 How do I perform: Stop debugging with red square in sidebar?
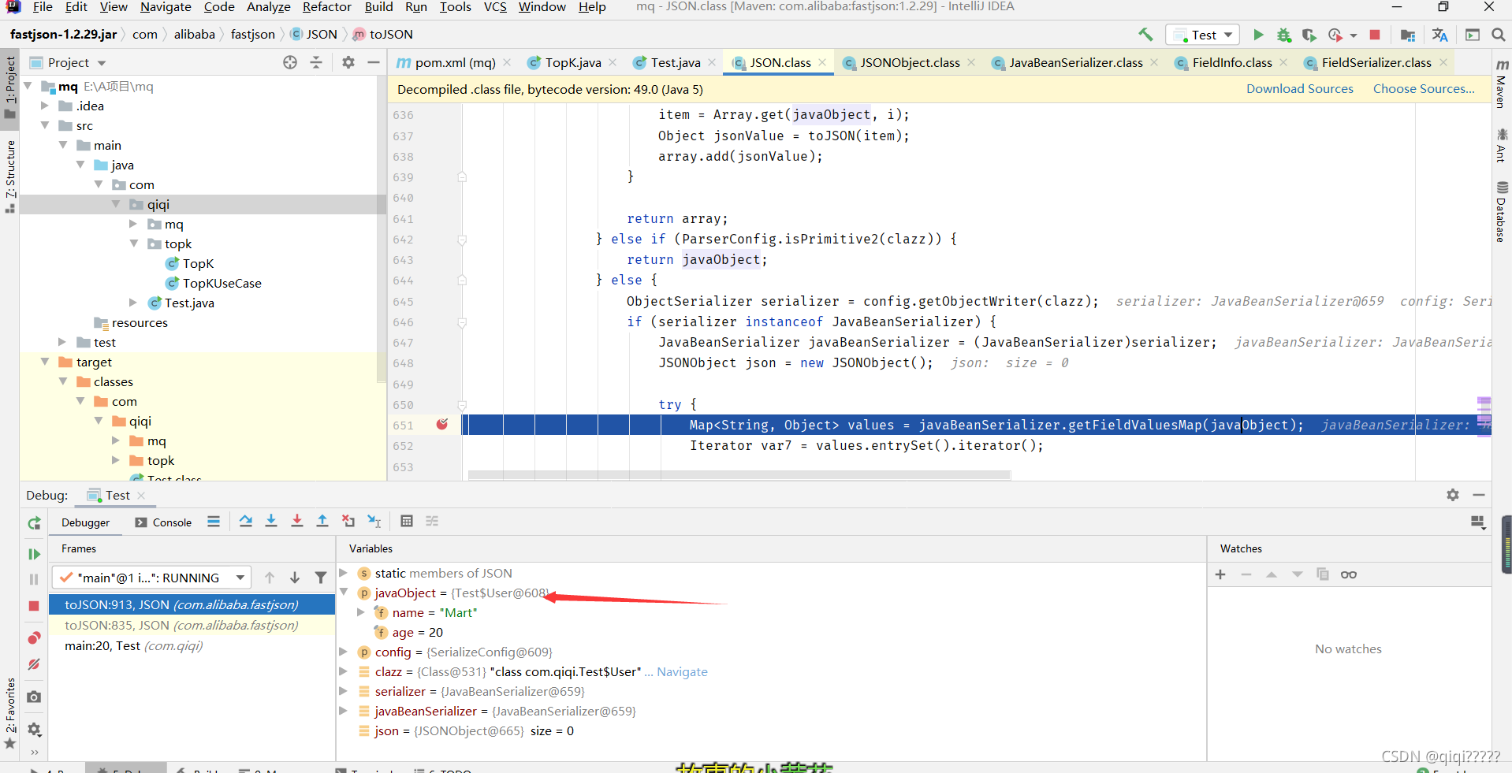(x=34, y=606)
